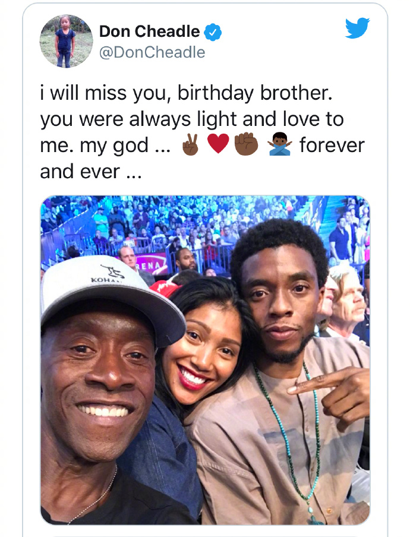Click the red heart emoji
The image size is (410, 537).
click(218, 144)
